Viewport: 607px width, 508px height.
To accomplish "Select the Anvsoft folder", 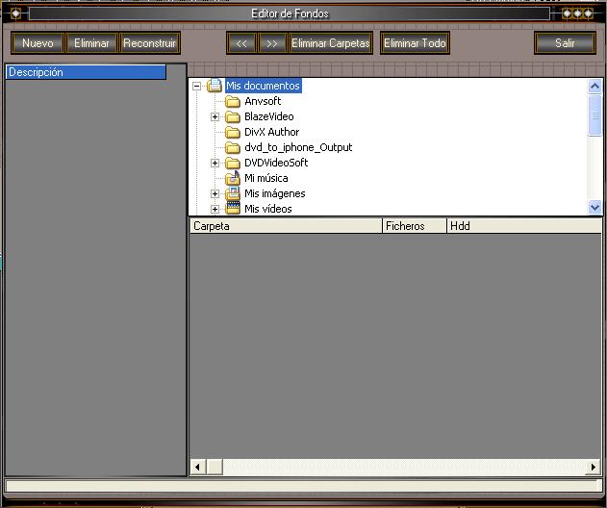I will click(263, 101).
